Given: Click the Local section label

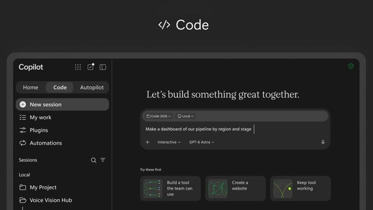Looking at the screenshot, I should click(x=24, y=175).
